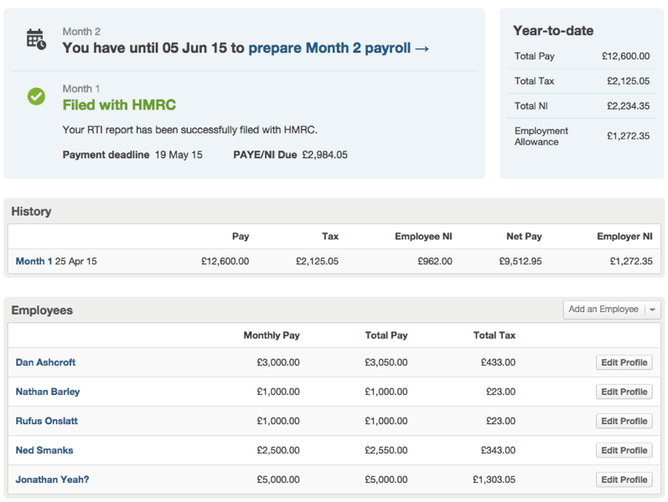This screenshot has width=668, height=502.
Task: Click the Filed with HMRC heading
Action: pyautogui.click(x=119, y=105)
